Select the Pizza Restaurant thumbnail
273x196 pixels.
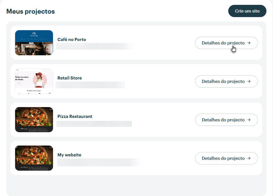coord(34,120)
